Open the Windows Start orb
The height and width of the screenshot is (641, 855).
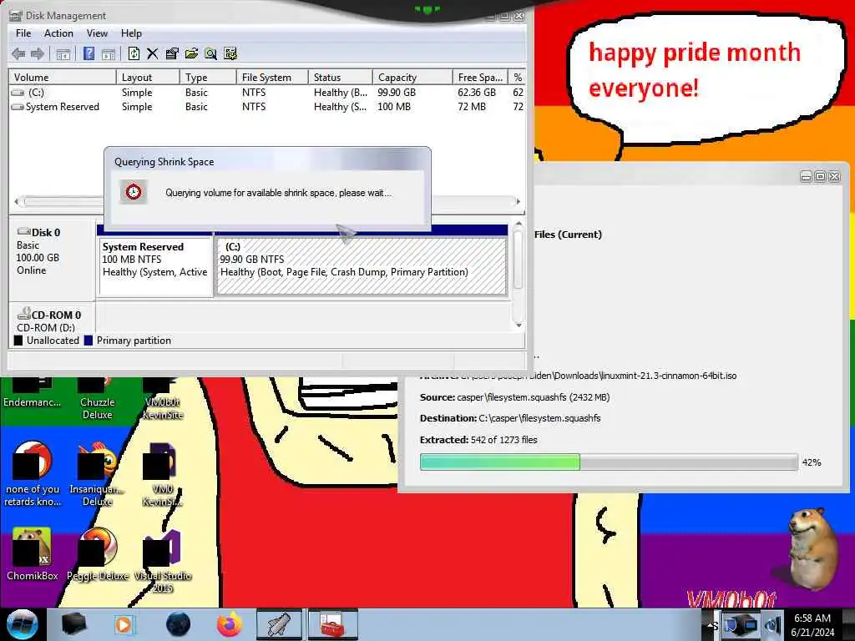[x=23, y=624]
